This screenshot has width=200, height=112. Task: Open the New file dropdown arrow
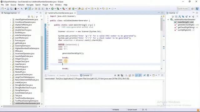pyautogui.click(x=5, y=9)
